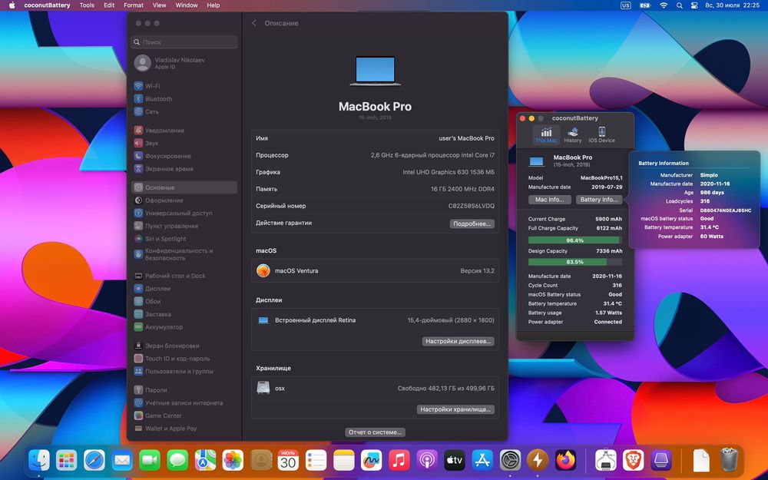
Task: Open Podcasts from the Dock
Action: click(x=426, y=460)
